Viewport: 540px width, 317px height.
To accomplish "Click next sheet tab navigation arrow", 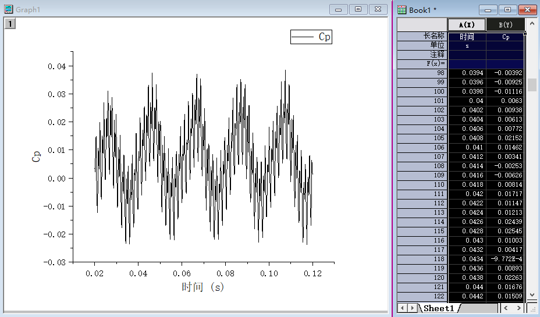I will (x=412, y=308).
